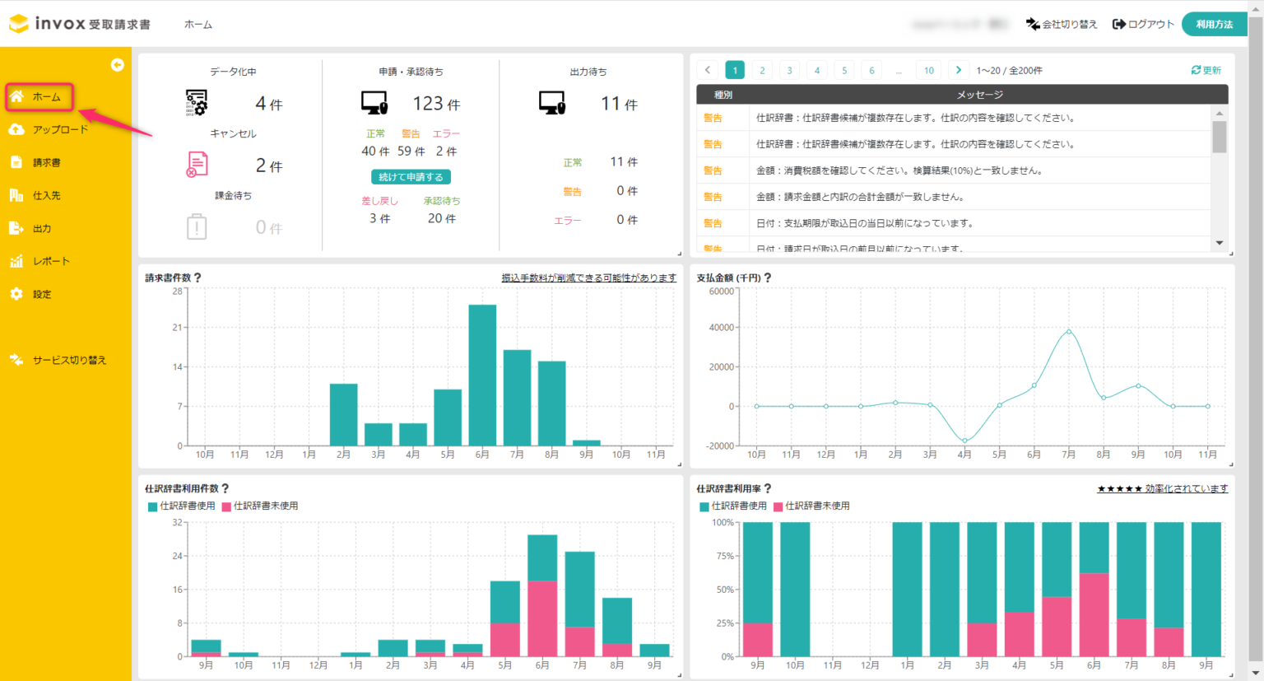Click the 続けて申請する button
The width and height of the screenshot is (1264, 681).
[411, 176]
